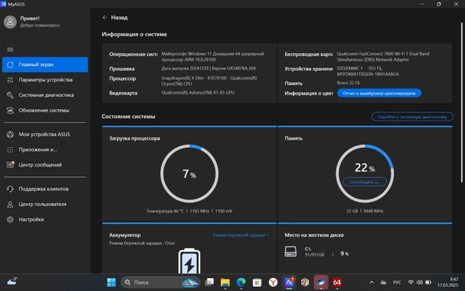Click the Windows Start button

click(x=111, y=282)
